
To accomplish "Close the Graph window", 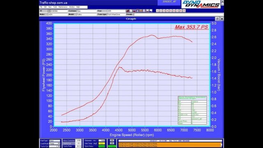I will (222, 19).
